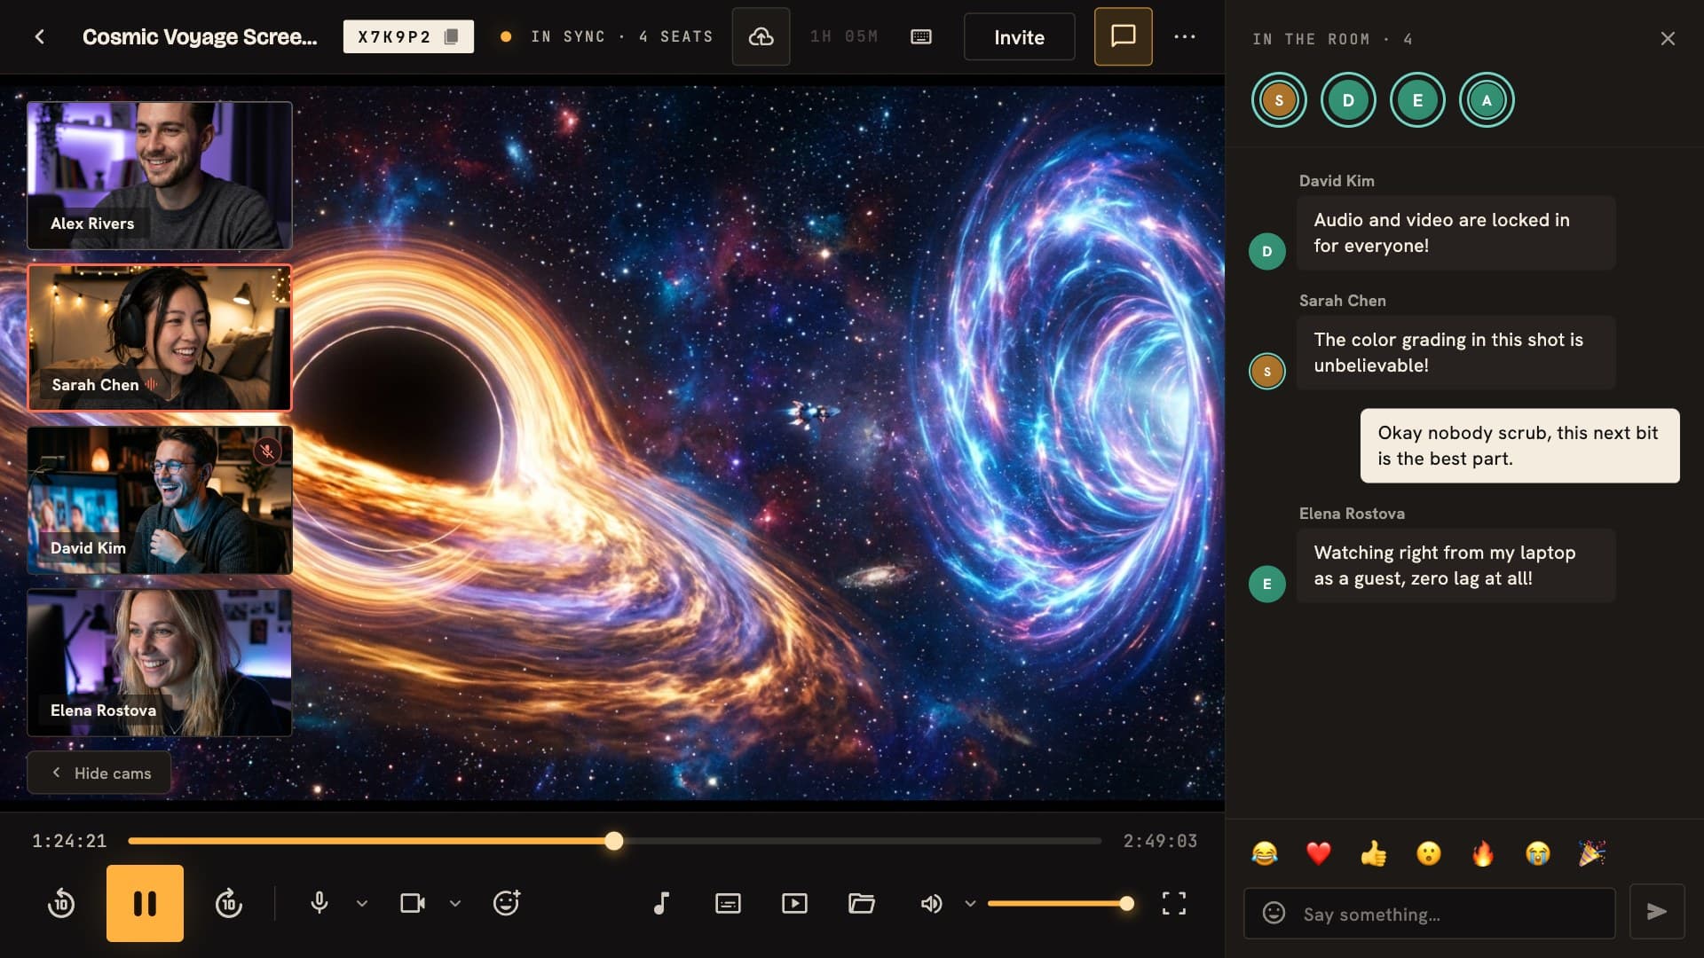Image resolution: width=1704 pixels, height=958 pixels.
Task: Toggle the chat panel button
Action: click(x=1123, y=36)
